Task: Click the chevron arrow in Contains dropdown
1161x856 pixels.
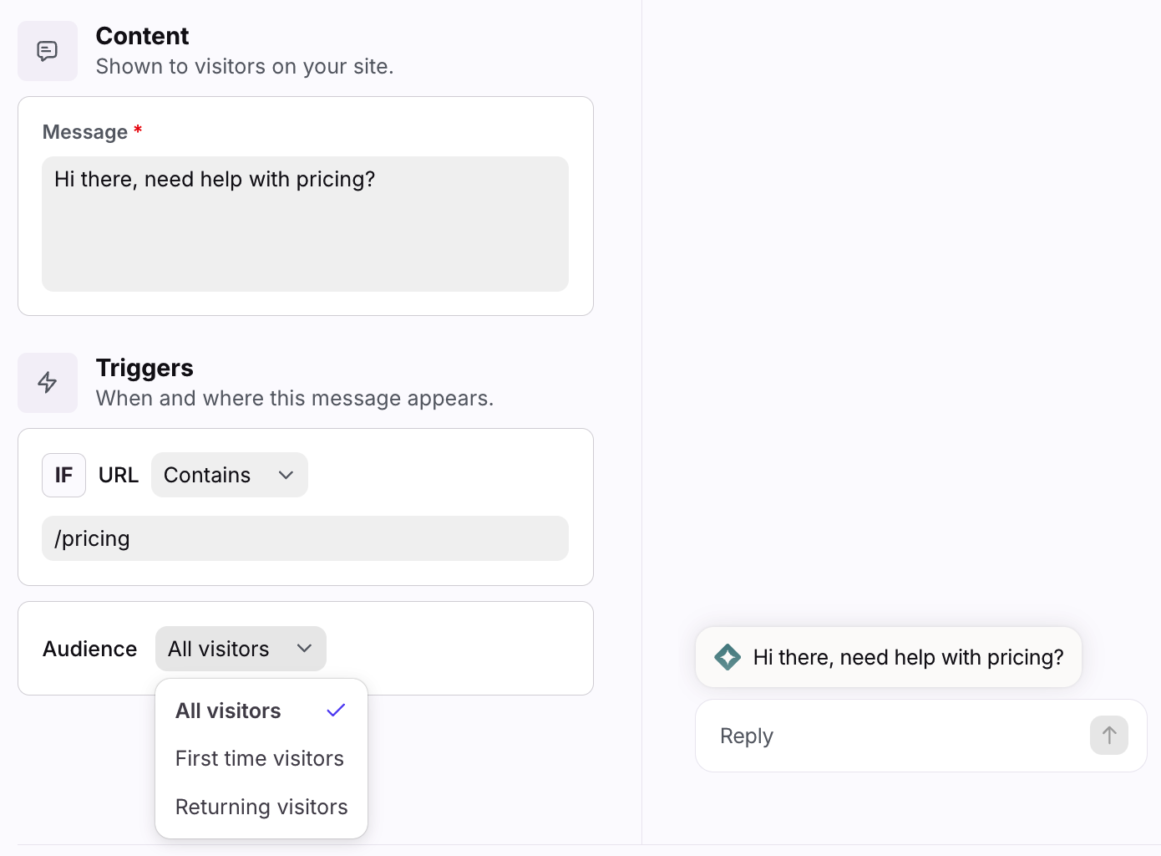Action: point(286,475)
